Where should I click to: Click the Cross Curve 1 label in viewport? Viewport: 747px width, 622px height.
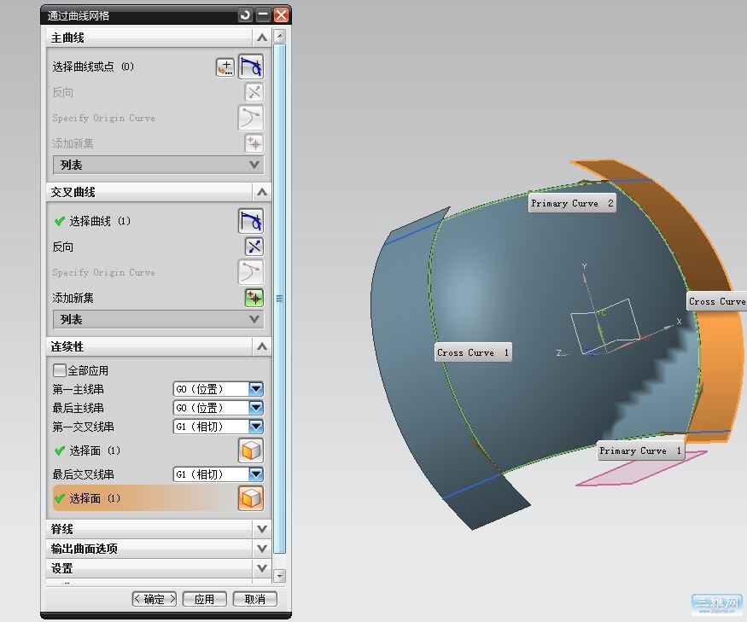click(x=473, y=352)
